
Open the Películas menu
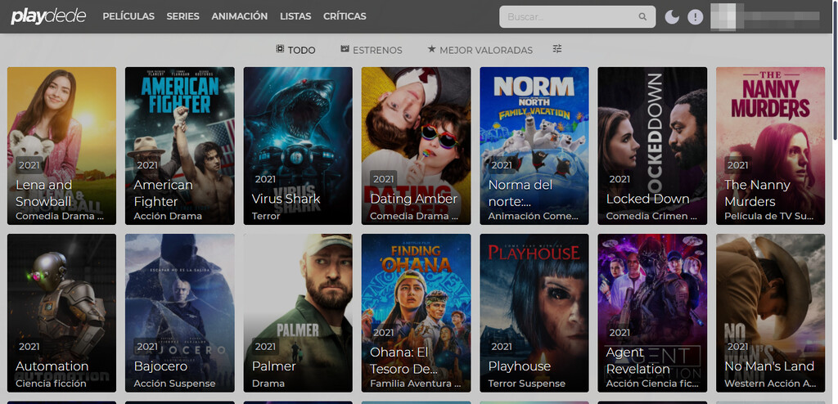point(128,16)
